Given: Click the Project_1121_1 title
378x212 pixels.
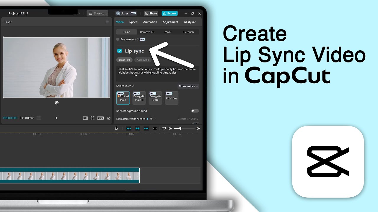Looking at the screenshot, I should click(x=18, y=14).
